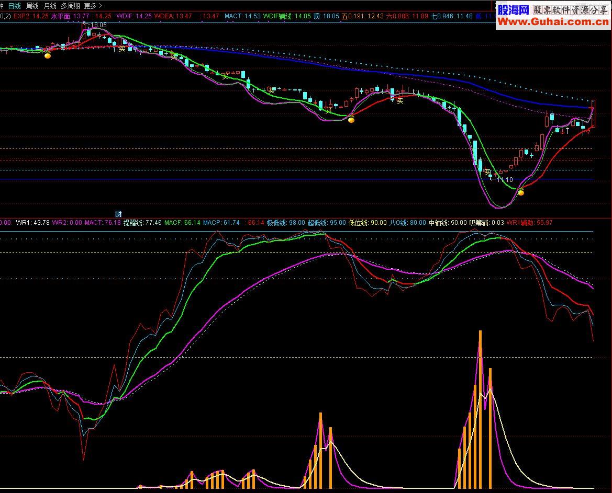Click the tallest orange volume spike bar
The width and height of the screenshot is (612, 493).
coord(480,409)
